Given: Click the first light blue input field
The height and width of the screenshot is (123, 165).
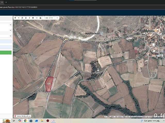Looking at the screenshot, I should [x=6, y=42].
